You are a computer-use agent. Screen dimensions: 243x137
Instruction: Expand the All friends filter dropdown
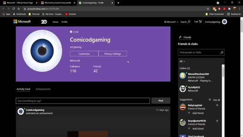tap(182, 61)
